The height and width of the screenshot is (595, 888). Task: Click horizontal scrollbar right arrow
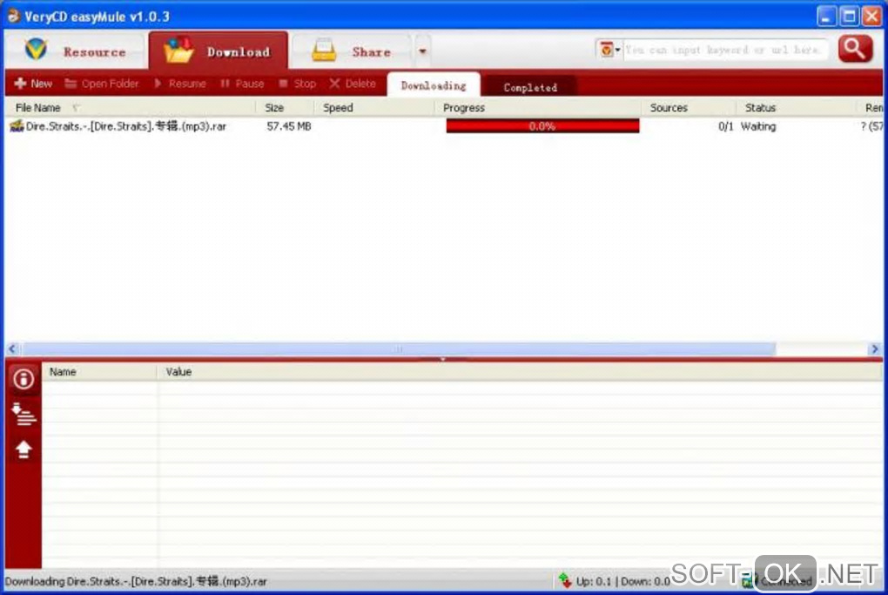click(875, 349)
